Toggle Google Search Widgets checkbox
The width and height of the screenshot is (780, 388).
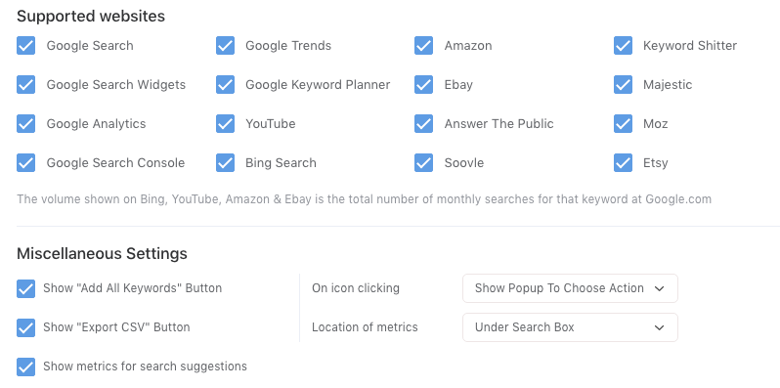click(x=25, y=85)
